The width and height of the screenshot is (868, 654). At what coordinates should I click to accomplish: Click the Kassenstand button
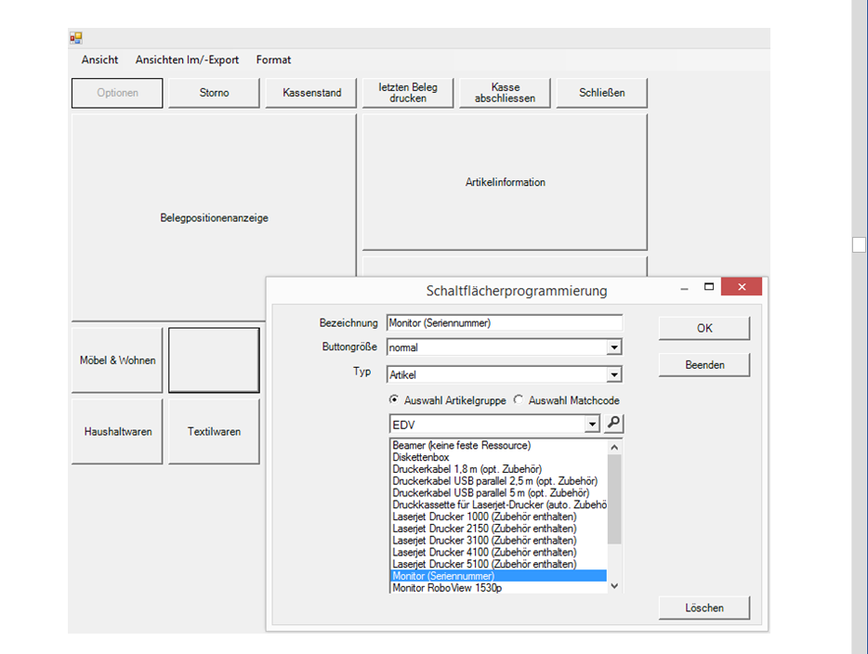pos(311,93)
